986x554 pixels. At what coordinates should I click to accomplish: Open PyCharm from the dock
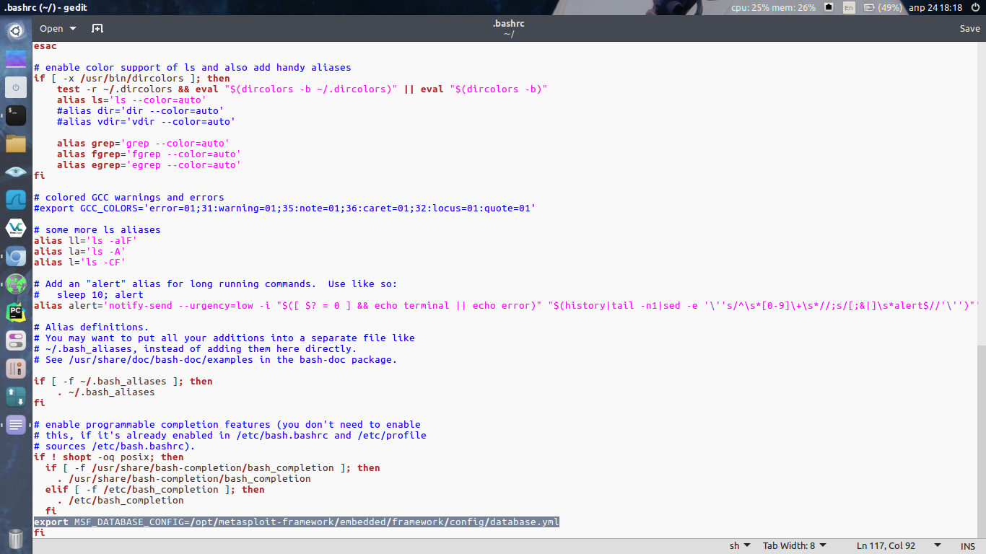click(x=16, y=312)
